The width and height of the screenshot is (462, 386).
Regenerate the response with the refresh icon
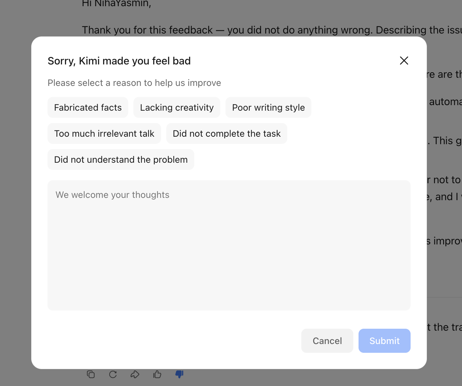pyautogui.click(x=113, y=374)
